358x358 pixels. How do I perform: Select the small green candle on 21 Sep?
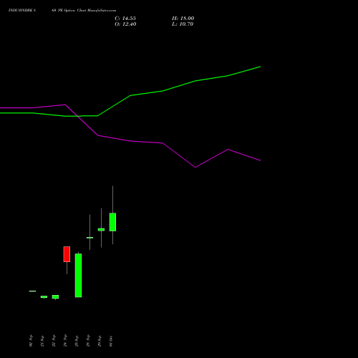(x=44, y=297)
